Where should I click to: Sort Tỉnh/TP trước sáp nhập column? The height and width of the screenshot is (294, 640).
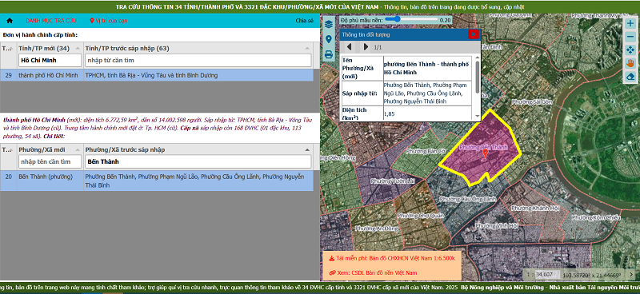click(307, 49)
